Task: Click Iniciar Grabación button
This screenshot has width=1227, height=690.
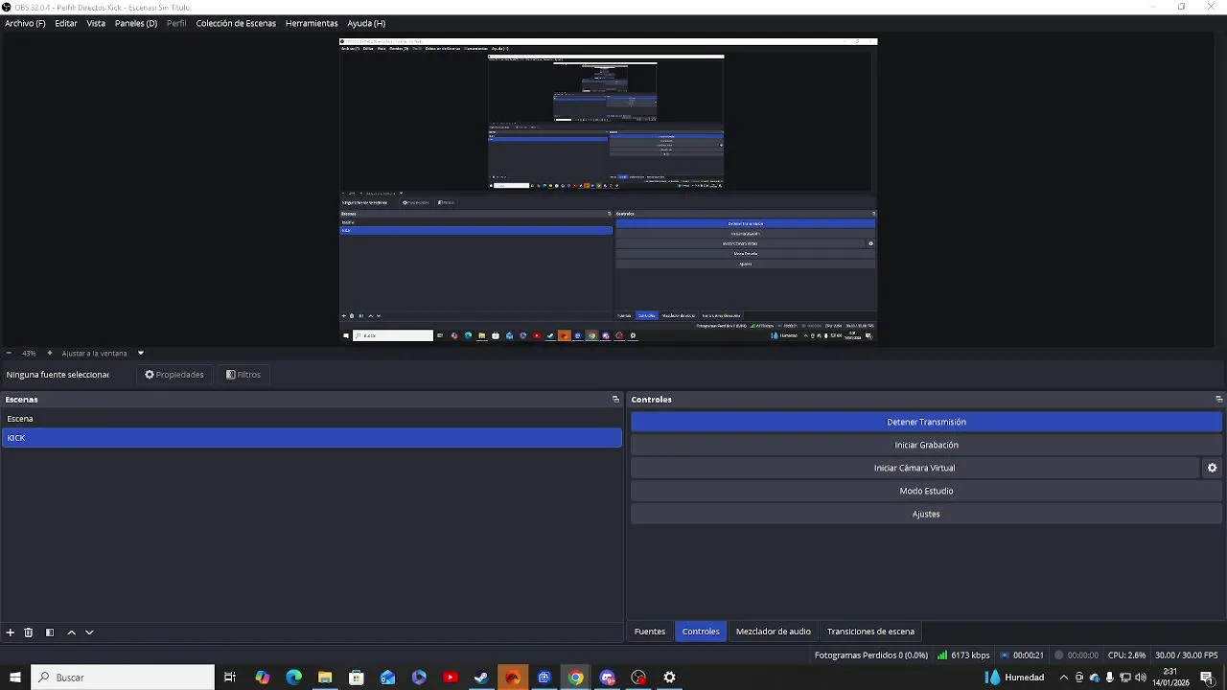Action: 926,445
